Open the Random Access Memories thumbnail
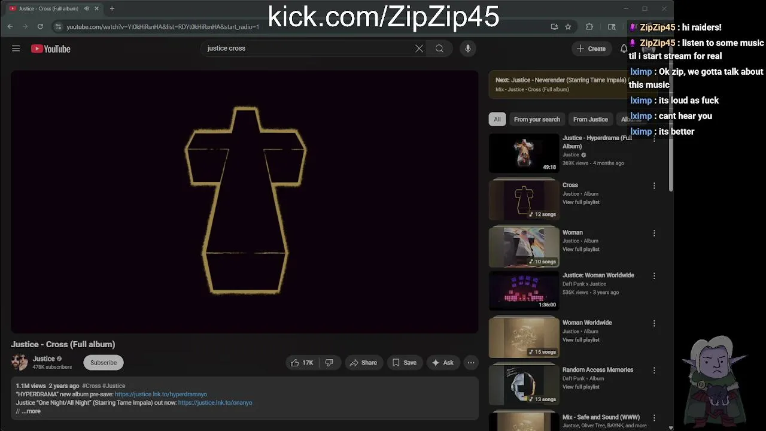Image resolution: width=766 pixels, height=431 pixels. (x=524, y=385)
